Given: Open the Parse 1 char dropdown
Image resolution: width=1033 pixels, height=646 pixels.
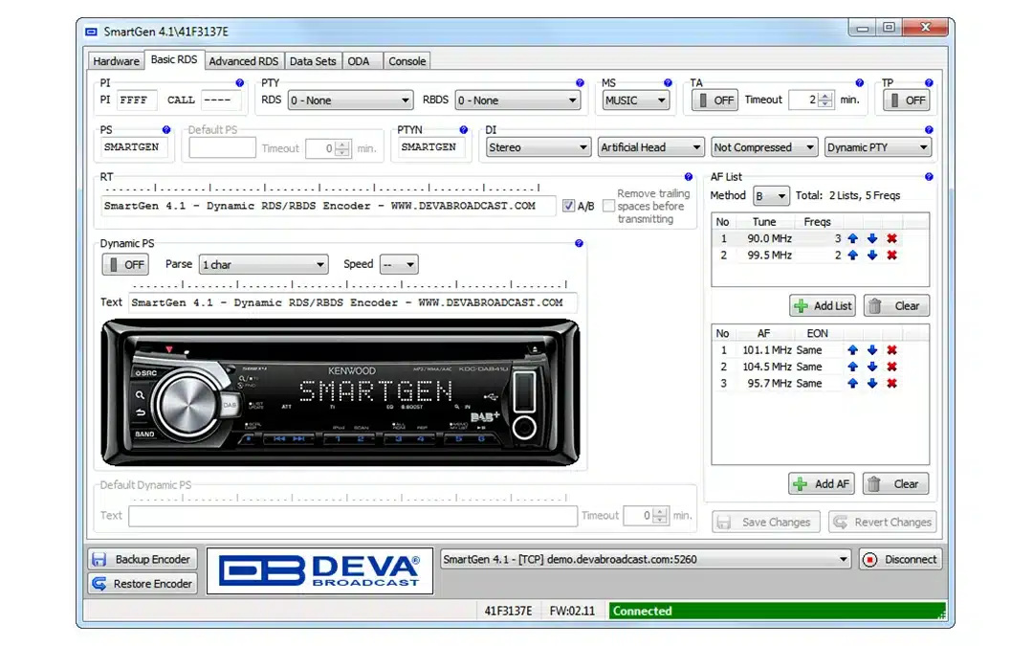Looking at the screenshot, I should (x=264, y=264).
